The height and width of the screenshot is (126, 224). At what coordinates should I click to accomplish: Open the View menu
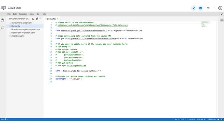click(x=32, y=14)
